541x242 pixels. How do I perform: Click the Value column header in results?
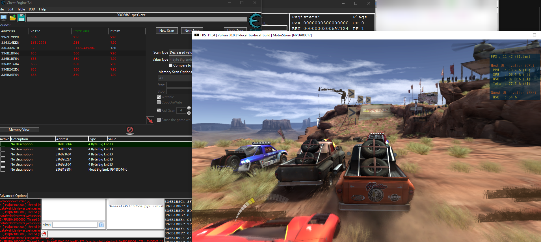(50, 31)
